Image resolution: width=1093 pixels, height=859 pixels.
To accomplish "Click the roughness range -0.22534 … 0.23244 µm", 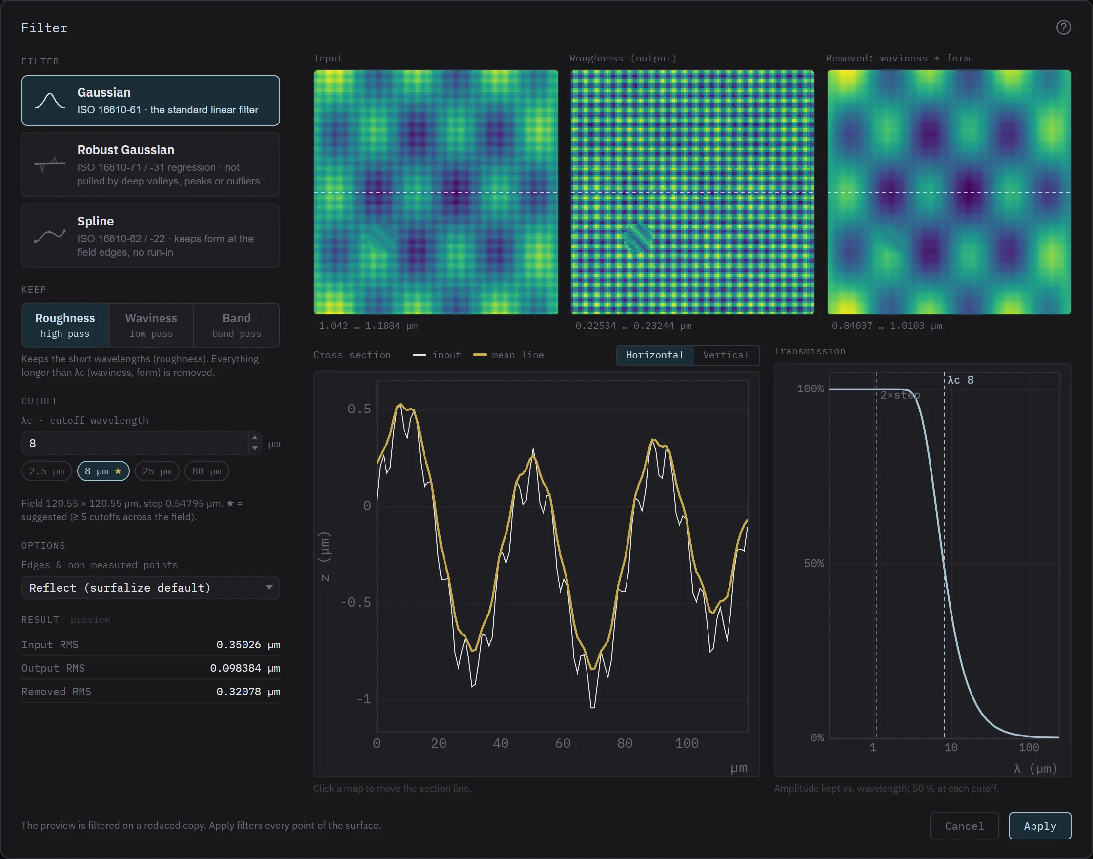I will coord(630,326).
